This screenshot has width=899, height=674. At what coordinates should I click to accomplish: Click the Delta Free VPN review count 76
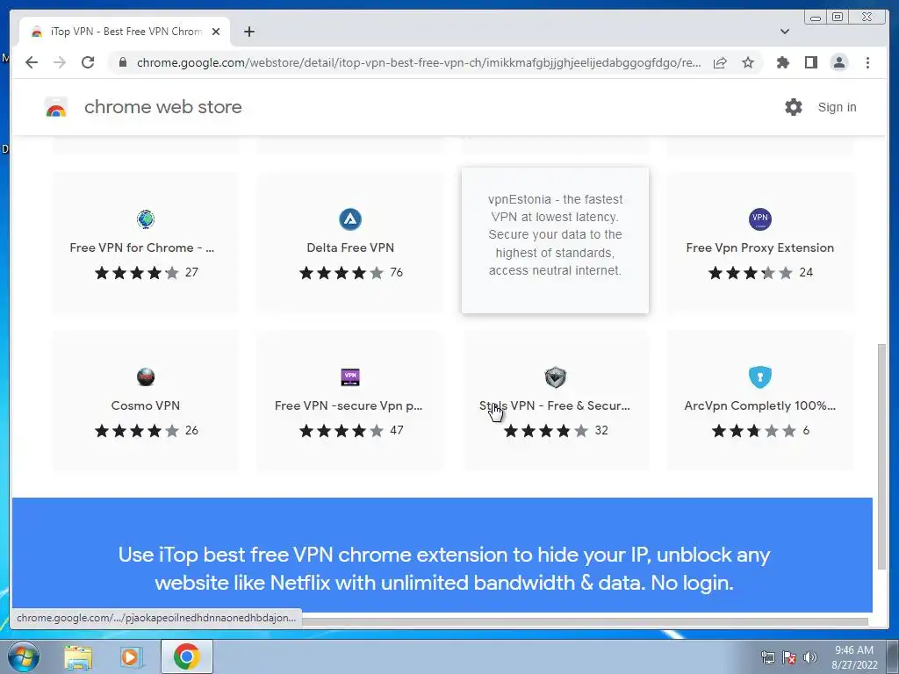396,273
